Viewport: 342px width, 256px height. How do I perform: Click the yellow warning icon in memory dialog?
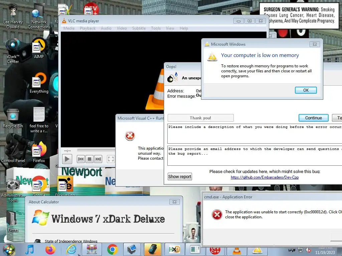212,57
